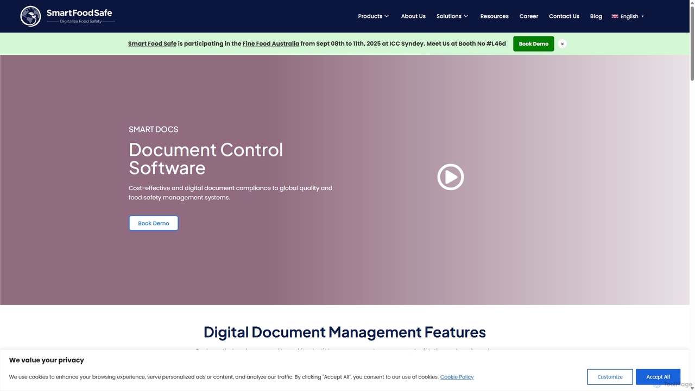Image resolution: width=695 pixels, height=391 pixels.
Task: Click the Digital Document Management Features heading
Action: 345,332
